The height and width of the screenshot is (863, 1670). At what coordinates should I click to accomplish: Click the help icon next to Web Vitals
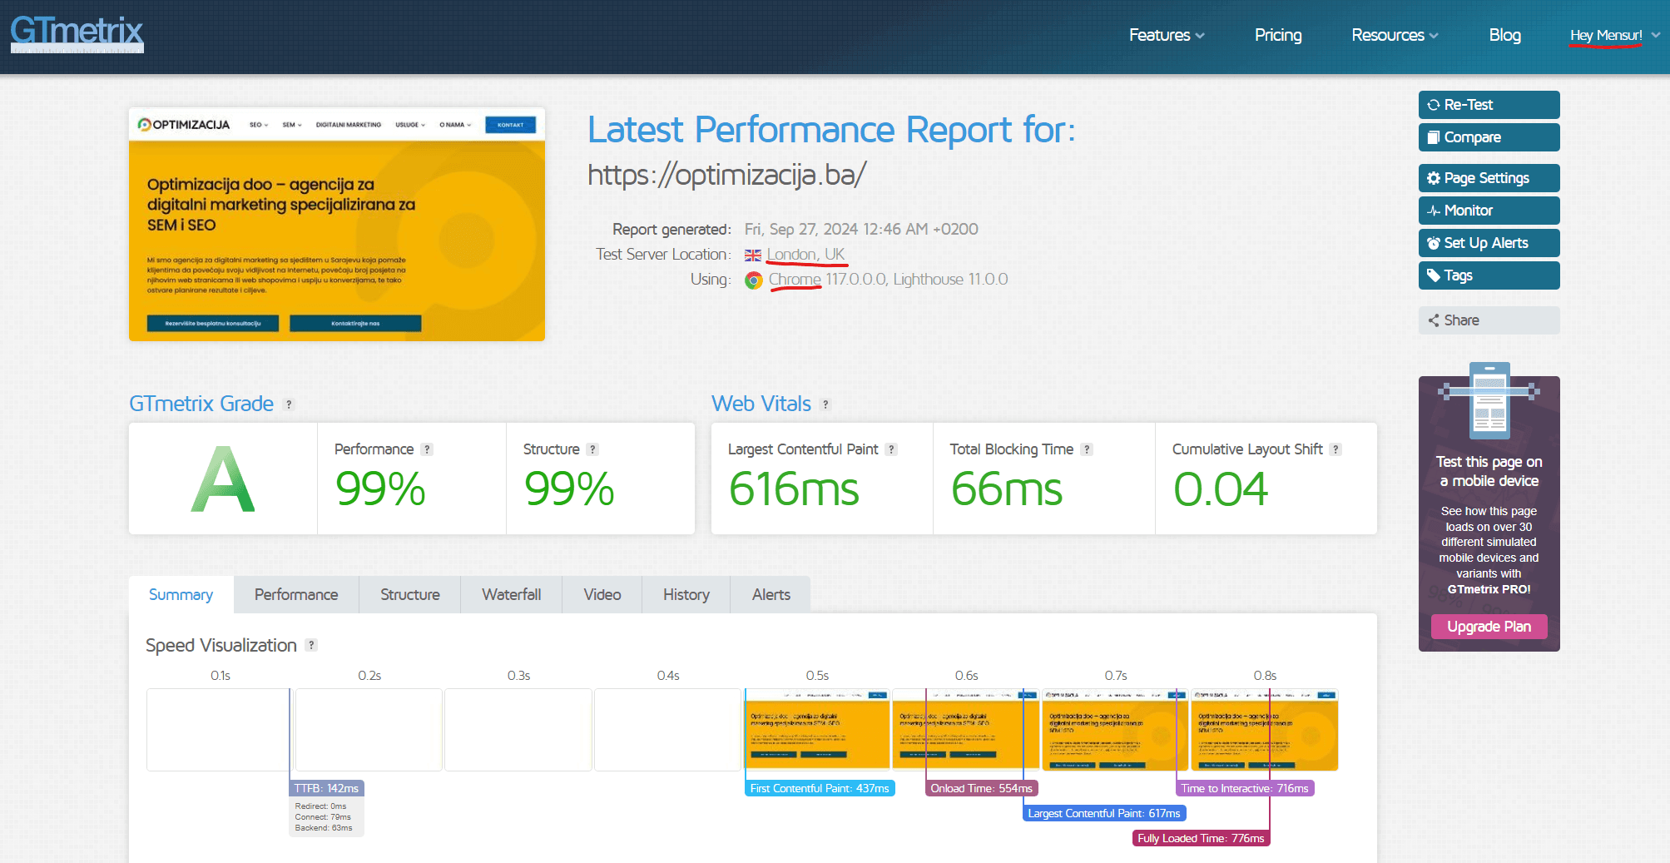pyautogui.click(x=825, y=404)
